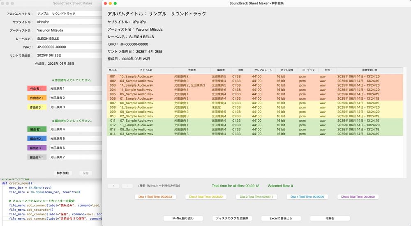
Task: Click the 再解析 button
Action: 330,218
